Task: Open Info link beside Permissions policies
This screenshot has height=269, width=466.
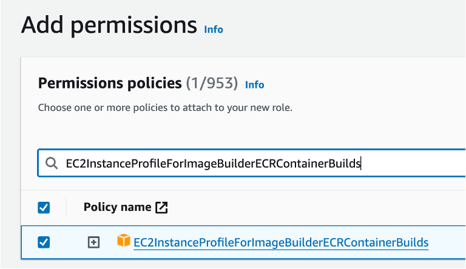Action: [x=254, y=85]
